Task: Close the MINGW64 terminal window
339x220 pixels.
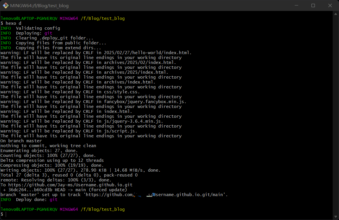Action: coord(330,5)
